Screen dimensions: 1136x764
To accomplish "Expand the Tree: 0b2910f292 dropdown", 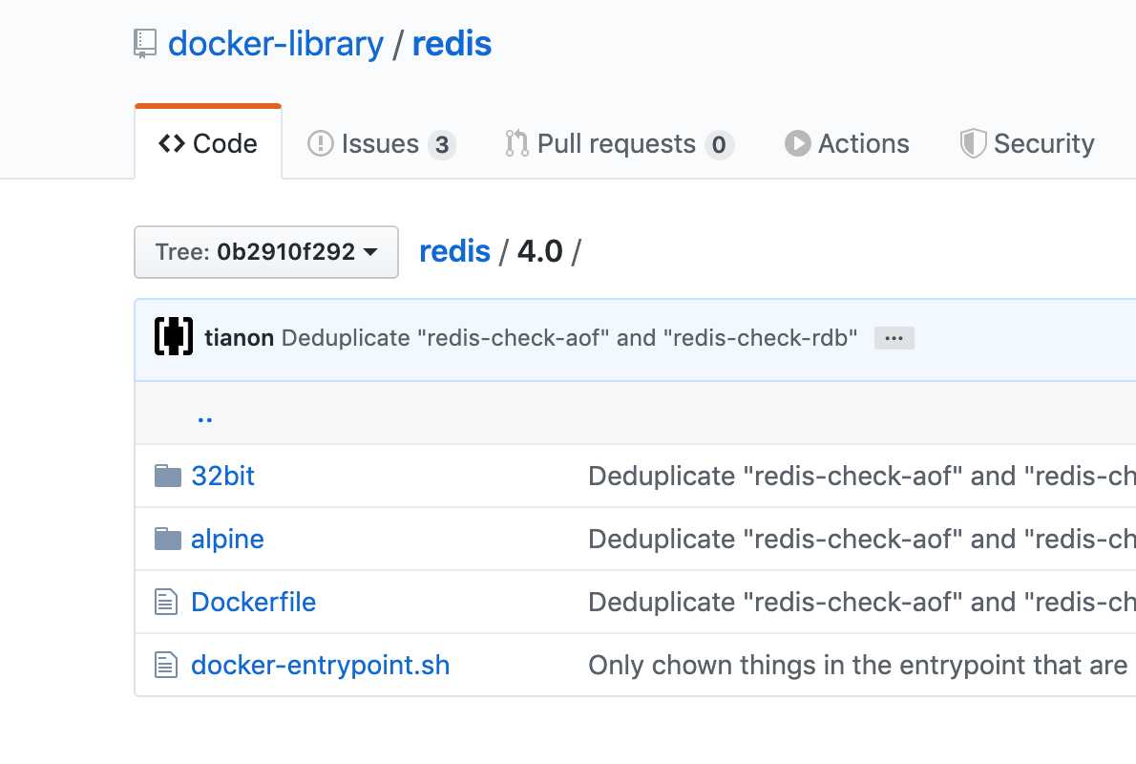I will tap(266, 251).
